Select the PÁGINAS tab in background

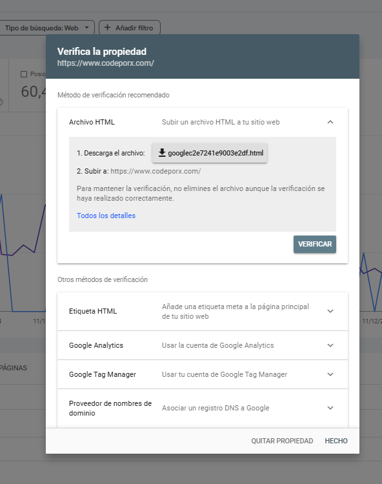14,368
